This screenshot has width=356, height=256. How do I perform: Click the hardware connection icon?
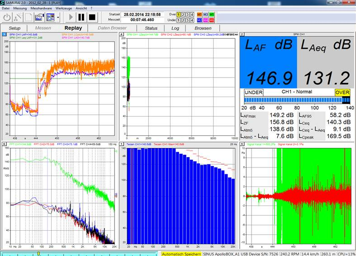pos(18,17)
